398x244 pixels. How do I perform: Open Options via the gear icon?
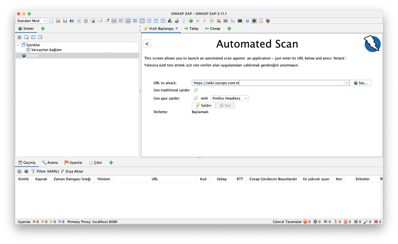pyautogui.click(x=86, y=21)
